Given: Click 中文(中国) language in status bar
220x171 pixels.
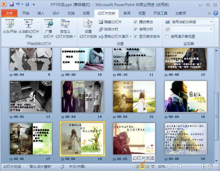Looking at the screenshot, I should (77, 167).
